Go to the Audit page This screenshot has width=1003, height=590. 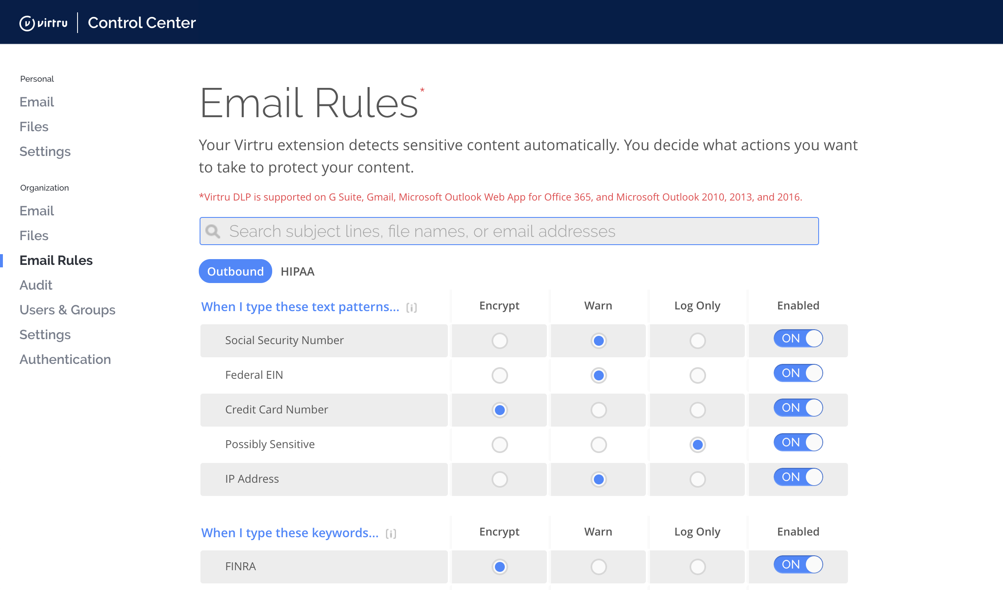point(36,285)
